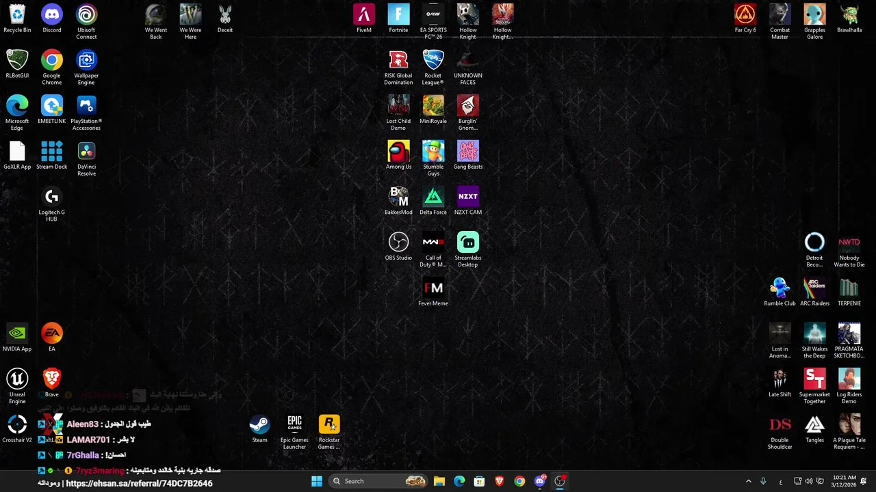Select the Far Cry 6 icon
This screenshot has width=876, height=492.
click(745, 19)
